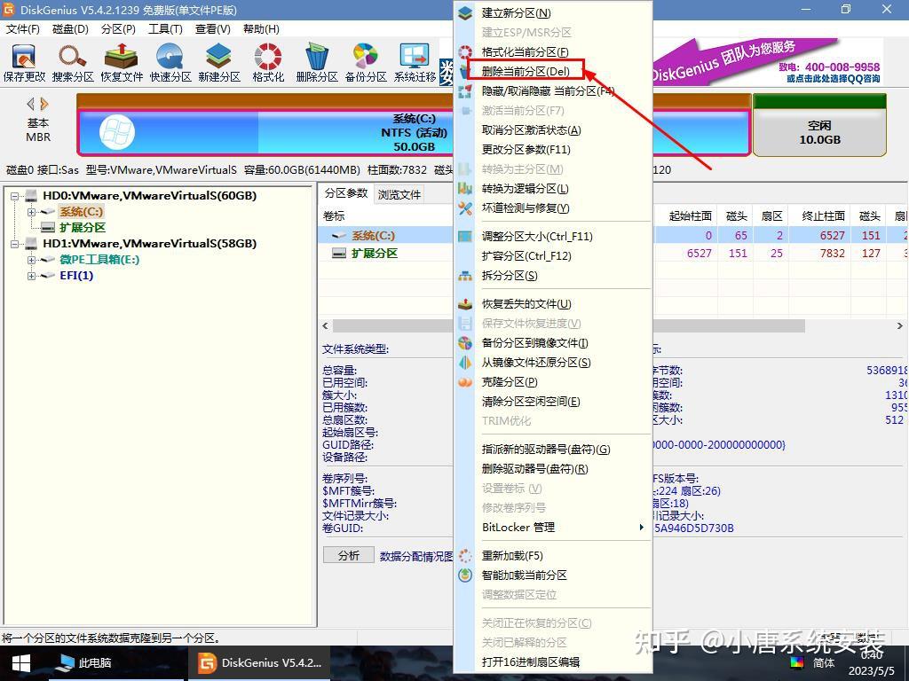Image resolution: width=909 pixels, height=681 pixels.
Task: Launch the 恢复文件 toolbar tool
Action: point(121,63)
